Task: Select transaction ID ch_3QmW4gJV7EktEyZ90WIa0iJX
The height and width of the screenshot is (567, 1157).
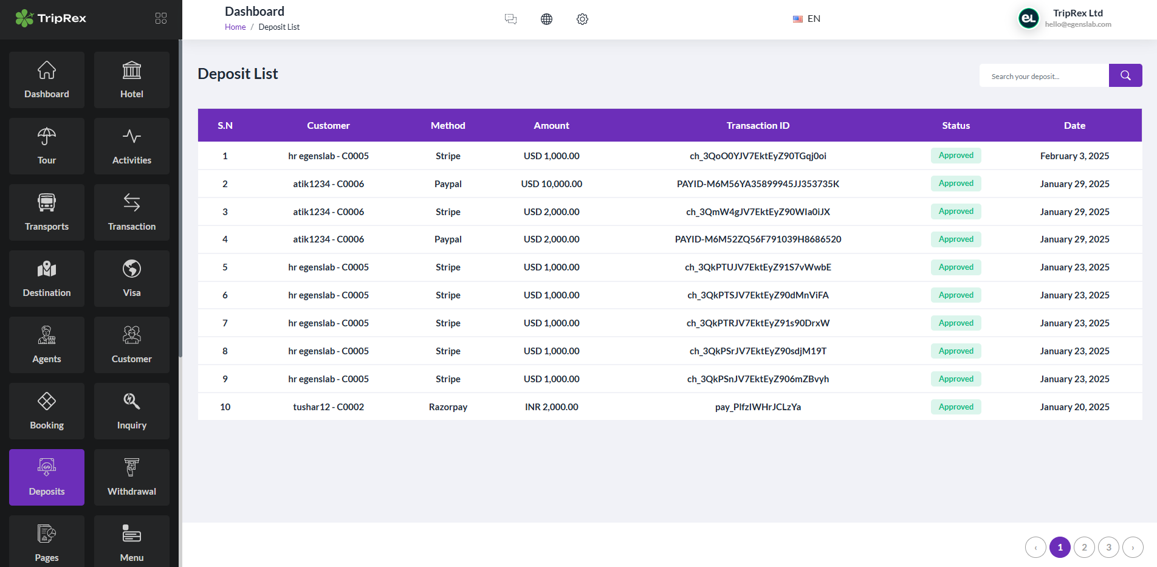Action: pyautogui.click(x=758, y=211)
